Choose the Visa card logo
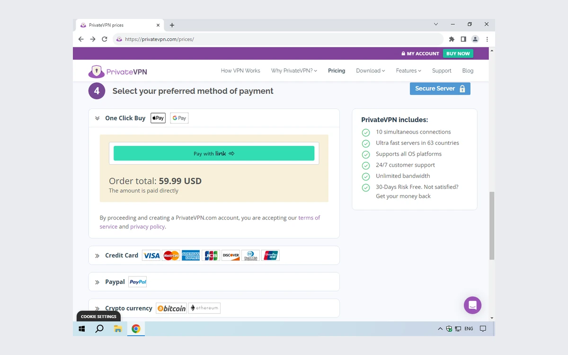The width and height of the screenshot is (568, 355). click(151, 256)
